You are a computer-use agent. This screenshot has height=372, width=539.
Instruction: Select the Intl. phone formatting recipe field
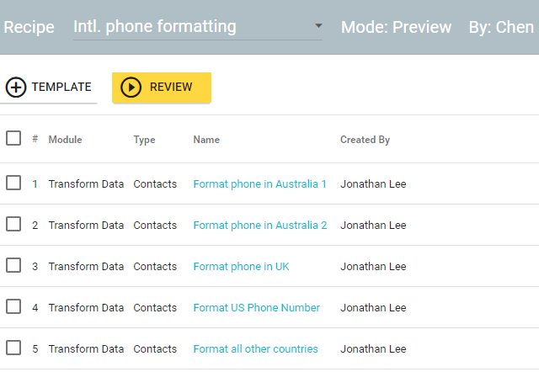pyautogui.click(x=198, y=27)
